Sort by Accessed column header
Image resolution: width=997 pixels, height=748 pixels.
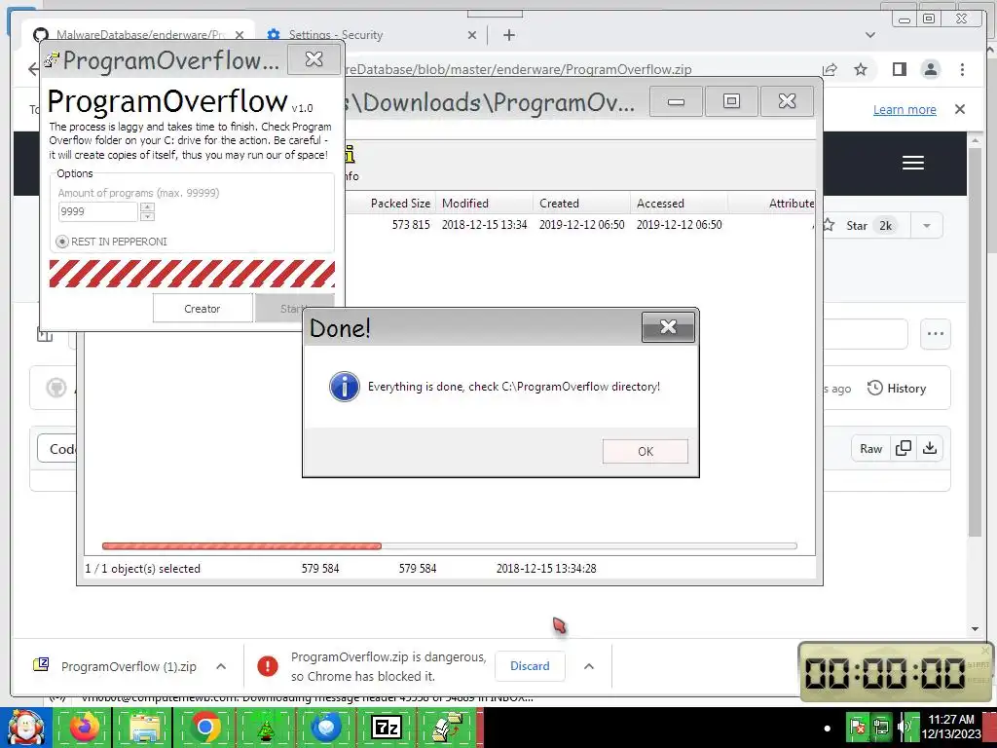coord(679,204)
